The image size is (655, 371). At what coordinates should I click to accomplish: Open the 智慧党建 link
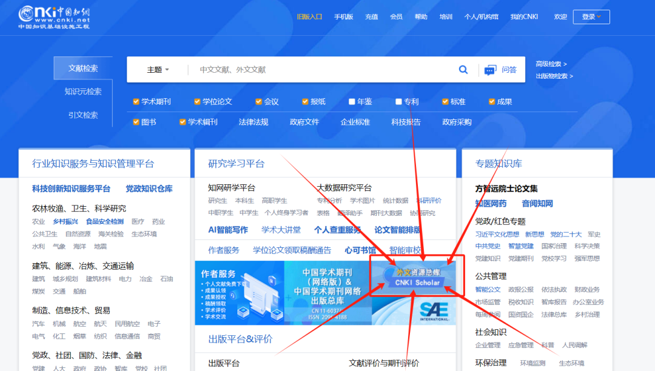(520, 246)
